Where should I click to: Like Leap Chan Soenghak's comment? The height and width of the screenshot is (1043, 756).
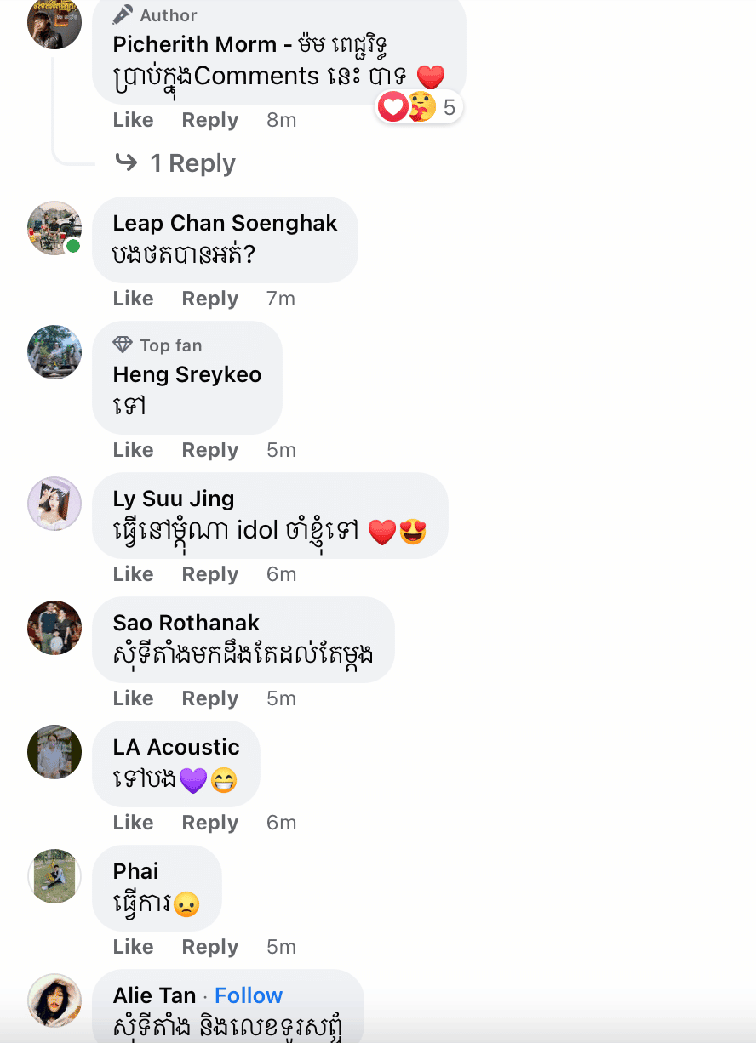pyautogui.click(x=134, y=299)
